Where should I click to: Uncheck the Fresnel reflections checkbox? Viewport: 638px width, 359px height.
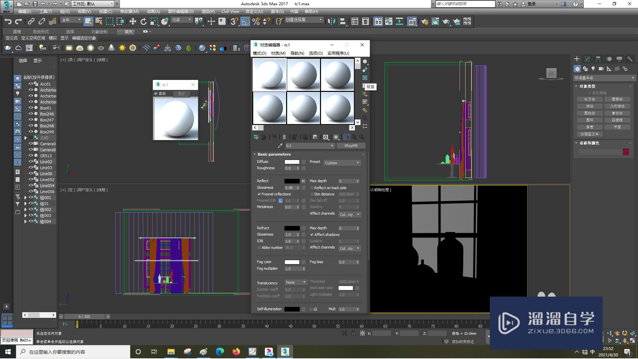[259, 194]
